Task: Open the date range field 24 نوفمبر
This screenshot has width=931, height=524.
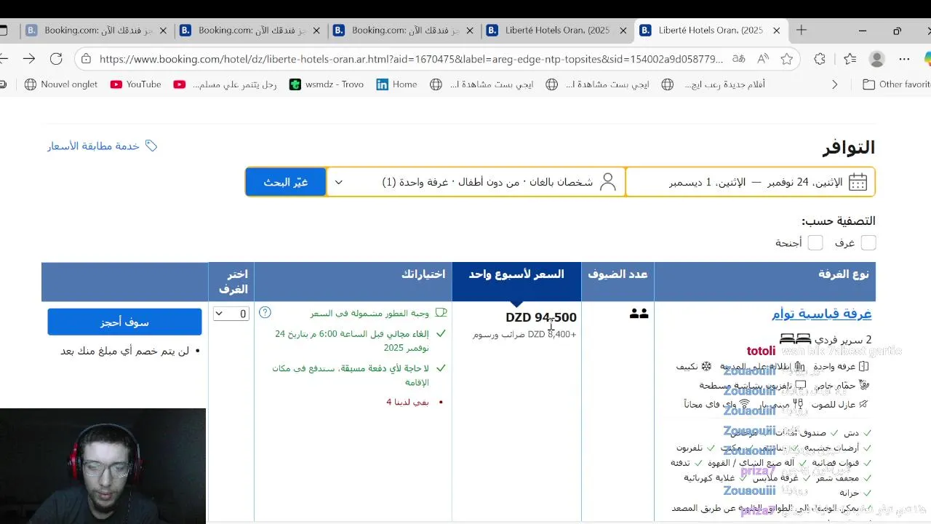Action: click(x=750, y=182)
